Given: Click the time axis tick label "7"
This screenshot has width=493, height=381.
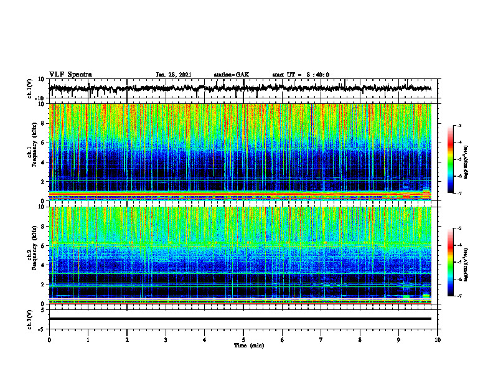Looking at the screenshot, I should 321,340.
